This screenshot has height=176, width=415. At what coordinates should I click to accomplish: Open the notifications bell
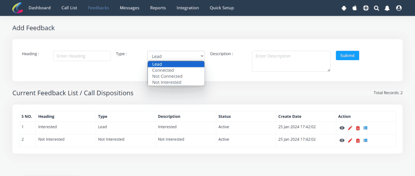click(387, 8)
